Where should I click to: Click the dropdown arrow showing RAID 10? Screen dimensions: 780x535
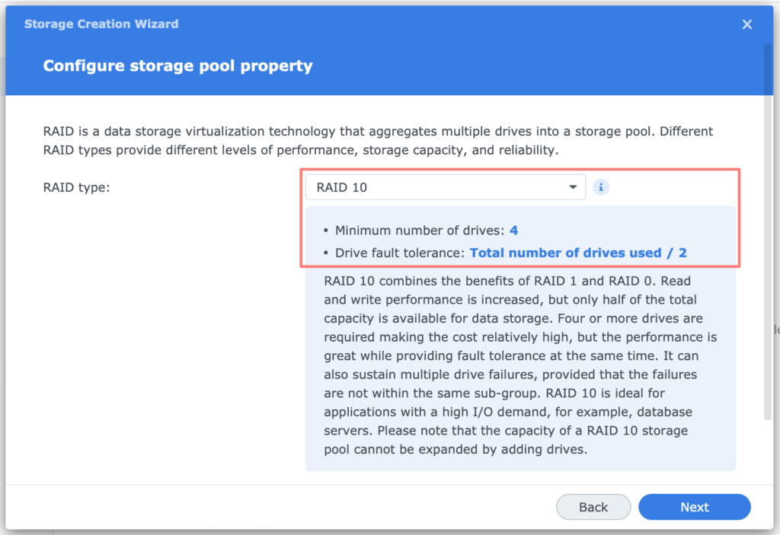click(573, 186)
